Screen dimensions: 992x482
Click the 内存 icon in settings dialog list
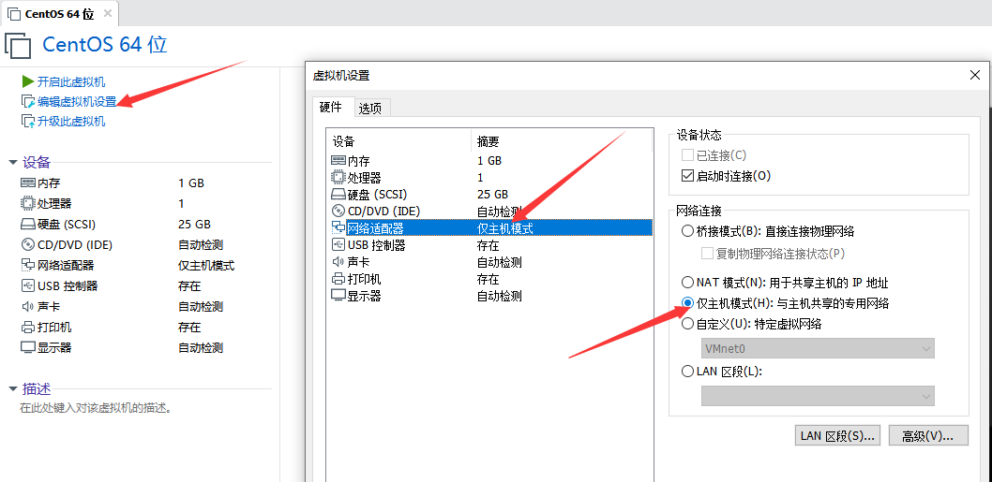point(338,160)
